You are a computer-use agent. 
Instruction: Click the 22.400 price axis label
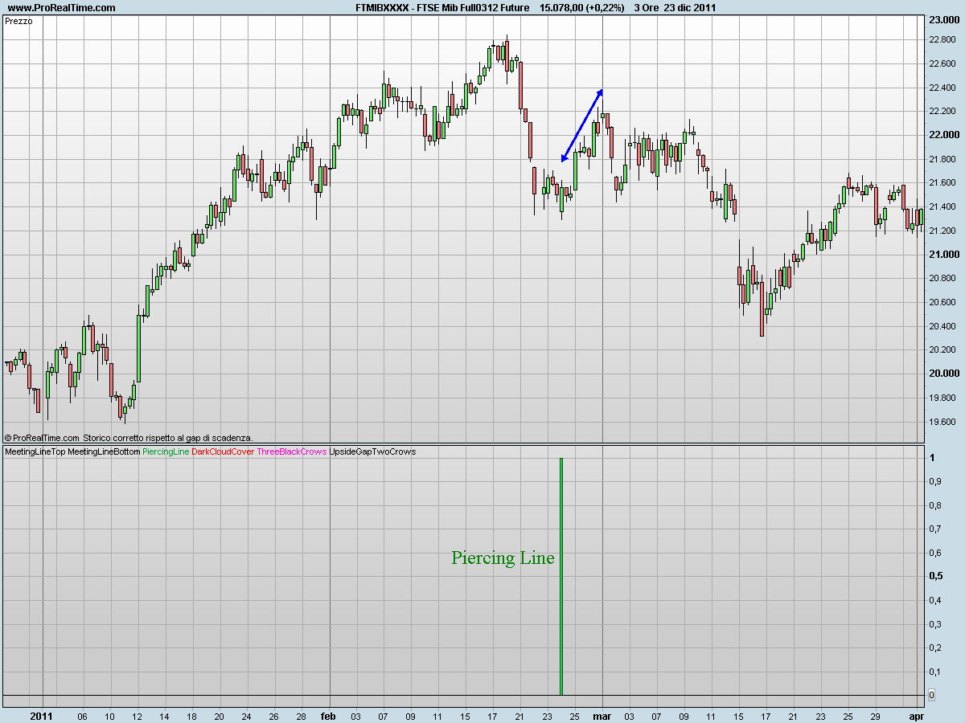[x=943, y=88]
